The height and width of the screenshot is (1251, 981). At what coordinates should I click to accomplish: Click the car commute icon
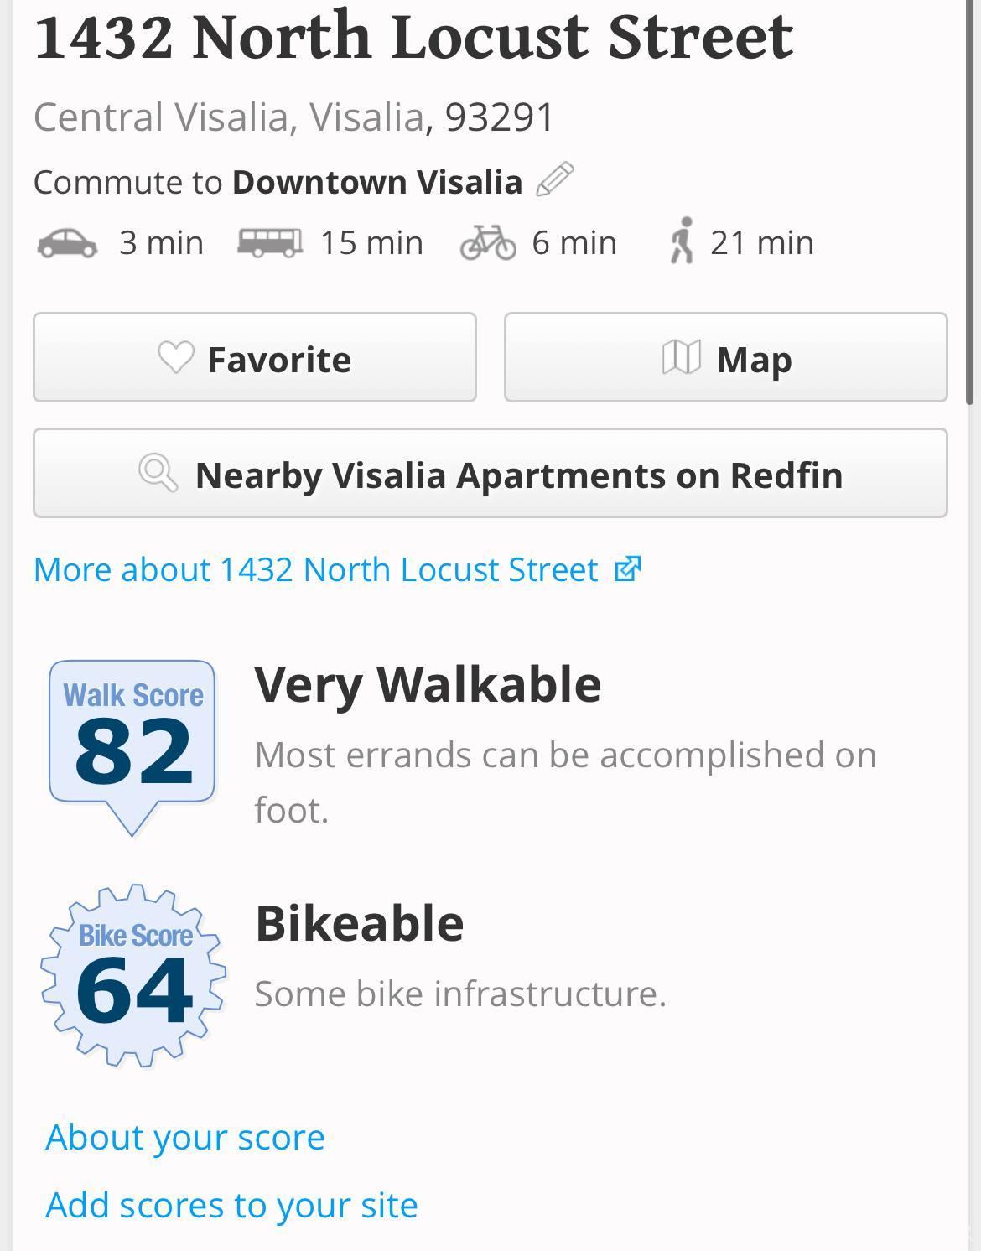[x=67, y=243]
